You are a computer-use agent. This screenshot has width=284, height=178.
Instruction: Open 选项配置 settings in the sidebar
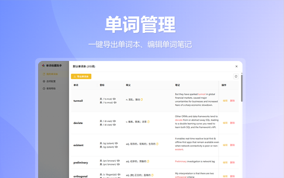tap(49, 81)
